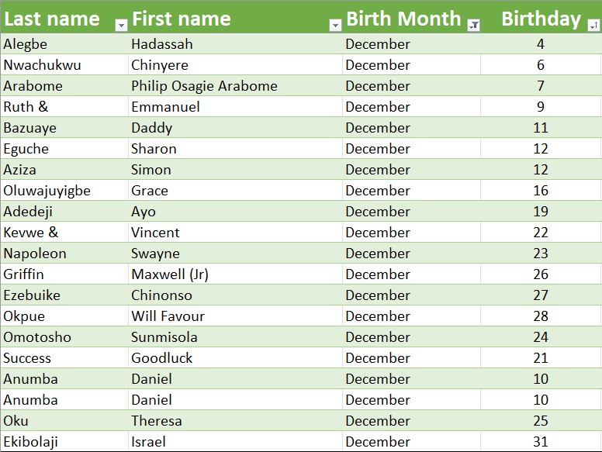Click the Birth Month active filter icon
The height and width of the screenshot is (452, 602).
click(474, 25)
